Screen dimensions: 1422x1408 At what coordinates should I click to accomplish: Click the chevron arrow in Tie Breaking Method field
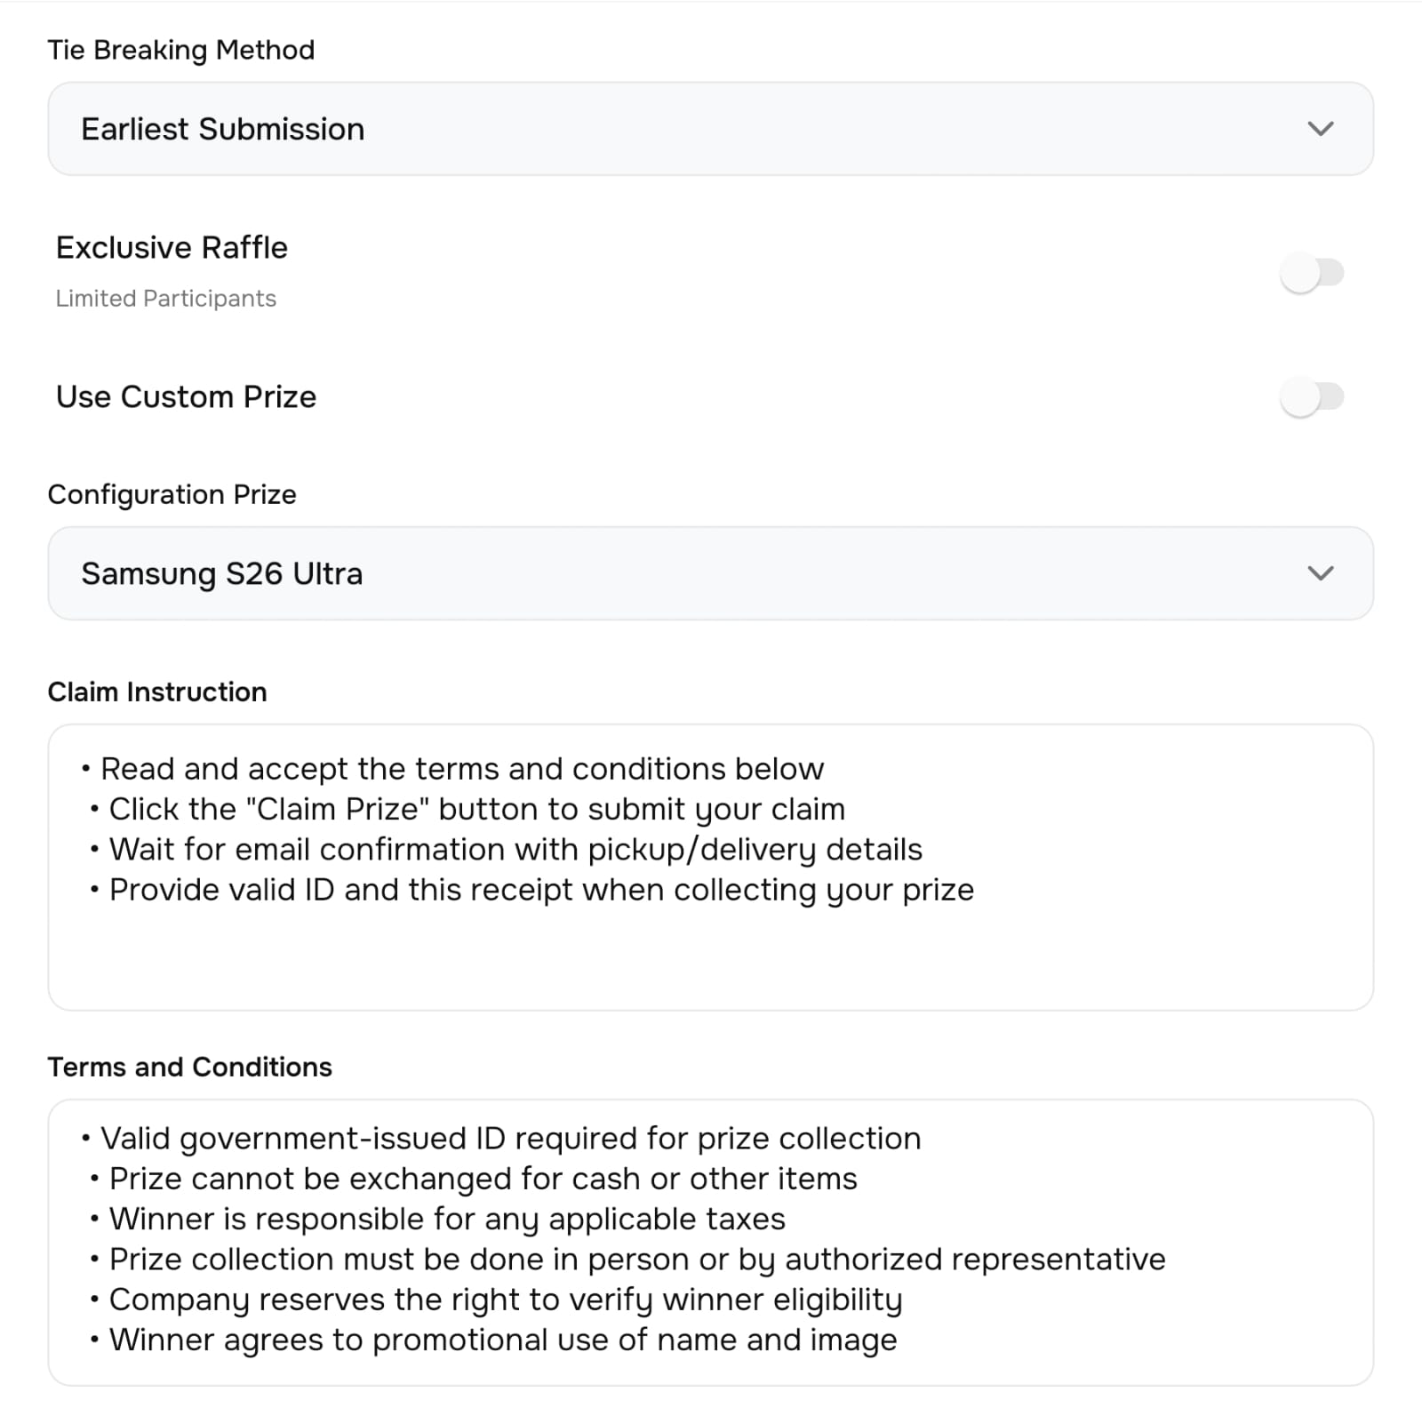click(x=1321, y=129)
